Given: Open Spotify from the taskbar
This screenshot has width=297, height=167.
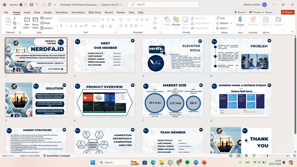Looking at the screenshot, I should (x=187, y=162).
